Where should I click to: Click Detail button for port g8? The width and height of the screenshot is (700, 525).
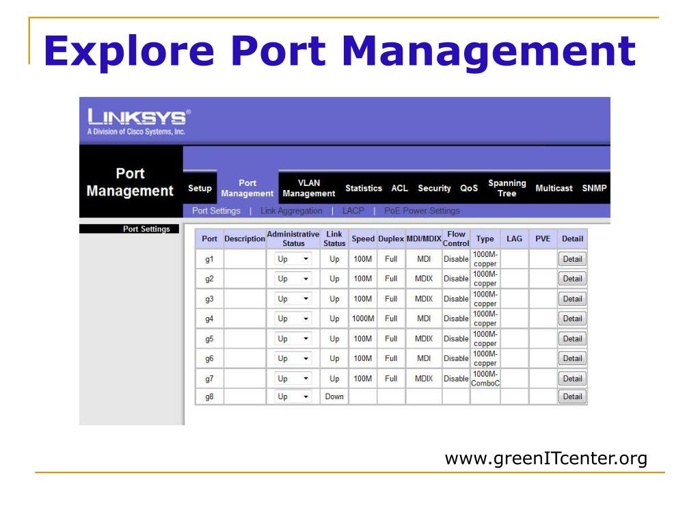(572, 396)
